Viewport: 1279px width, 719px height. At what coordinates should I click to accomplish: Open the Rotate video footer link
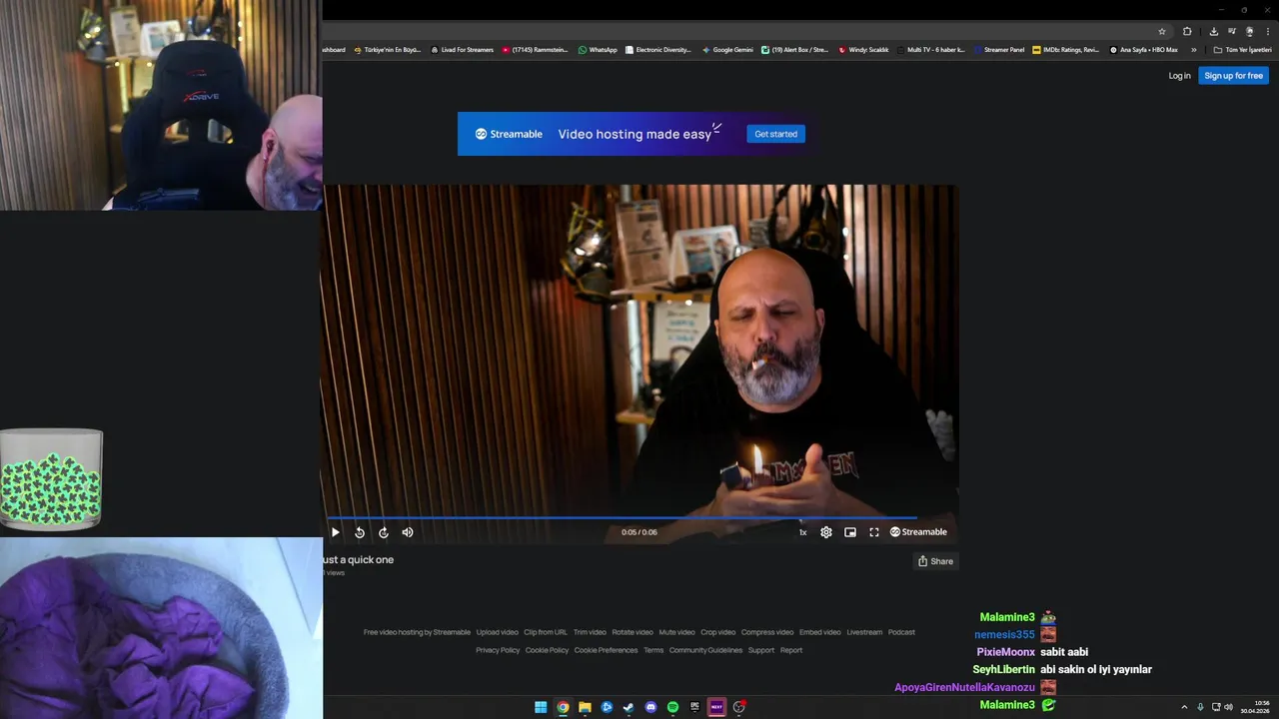(633, 632)
